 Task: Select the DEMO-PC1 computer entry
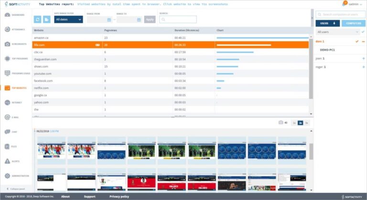(327, 50)
